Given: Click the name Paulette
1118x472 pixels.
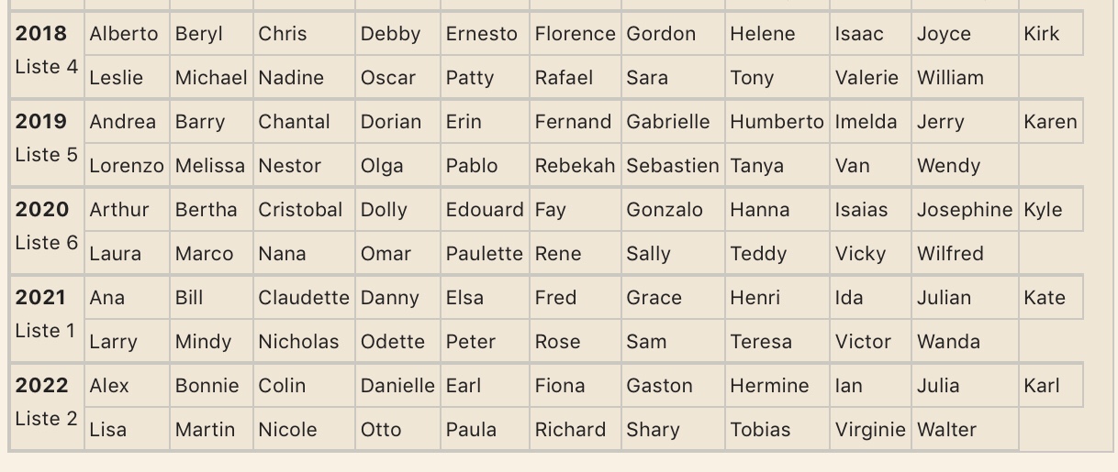Looking at the screenshot, I should (x=484, y=254).
